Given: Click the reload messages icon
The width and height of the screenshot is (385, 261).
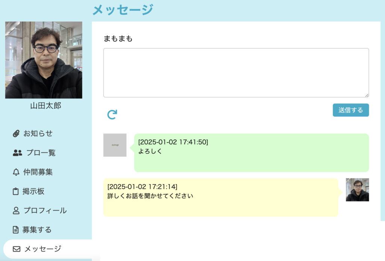Looking at the screenshot, I should [x=112, y=114].
